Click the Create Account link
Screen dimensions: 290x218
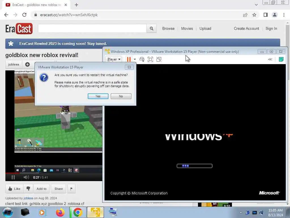246,29
